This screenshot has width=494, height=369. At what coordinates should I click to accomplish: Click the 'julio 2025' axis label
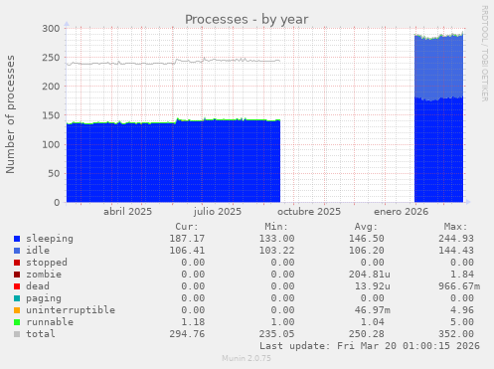point(218,212)
